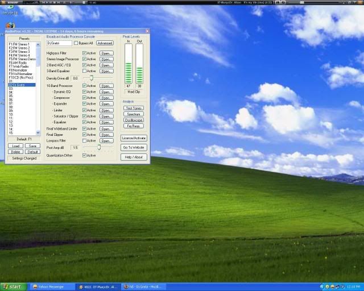The image size is (364, 291).
Task: Open the Frq Resp analysis
Action: (134, 126)
